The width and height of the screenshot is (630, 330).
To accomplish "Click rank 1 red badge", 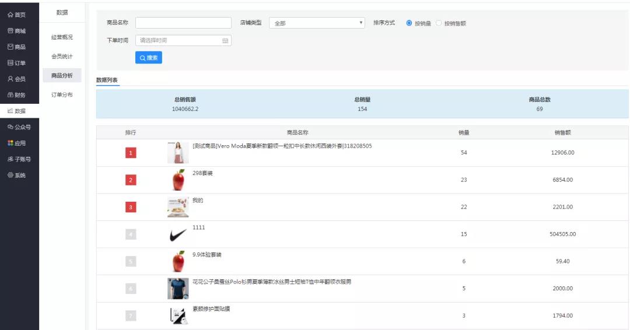I will [131, 153].
